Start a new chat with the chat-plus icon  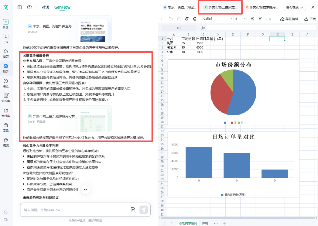(29, 7)
